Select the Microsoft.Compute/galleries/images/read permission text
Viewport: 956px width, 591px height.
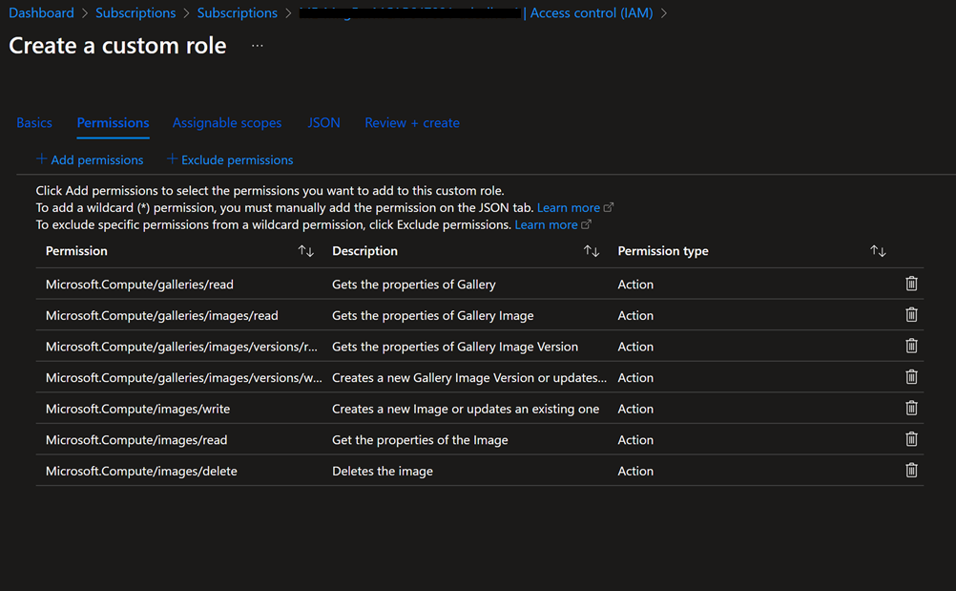pyautogui.click(x=161, y=315)
